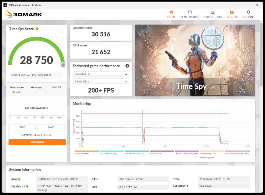The image size is (265, 195).
Task: Toggle the GPU Clock Frequency legend
Action: click(237, 152)
